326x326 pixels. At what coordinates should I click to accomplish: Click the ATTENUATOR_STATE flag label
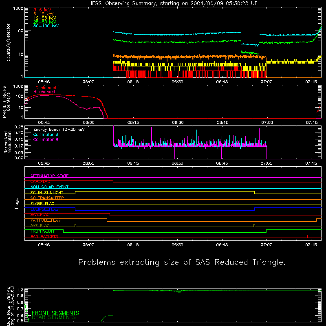pos(49,176)
